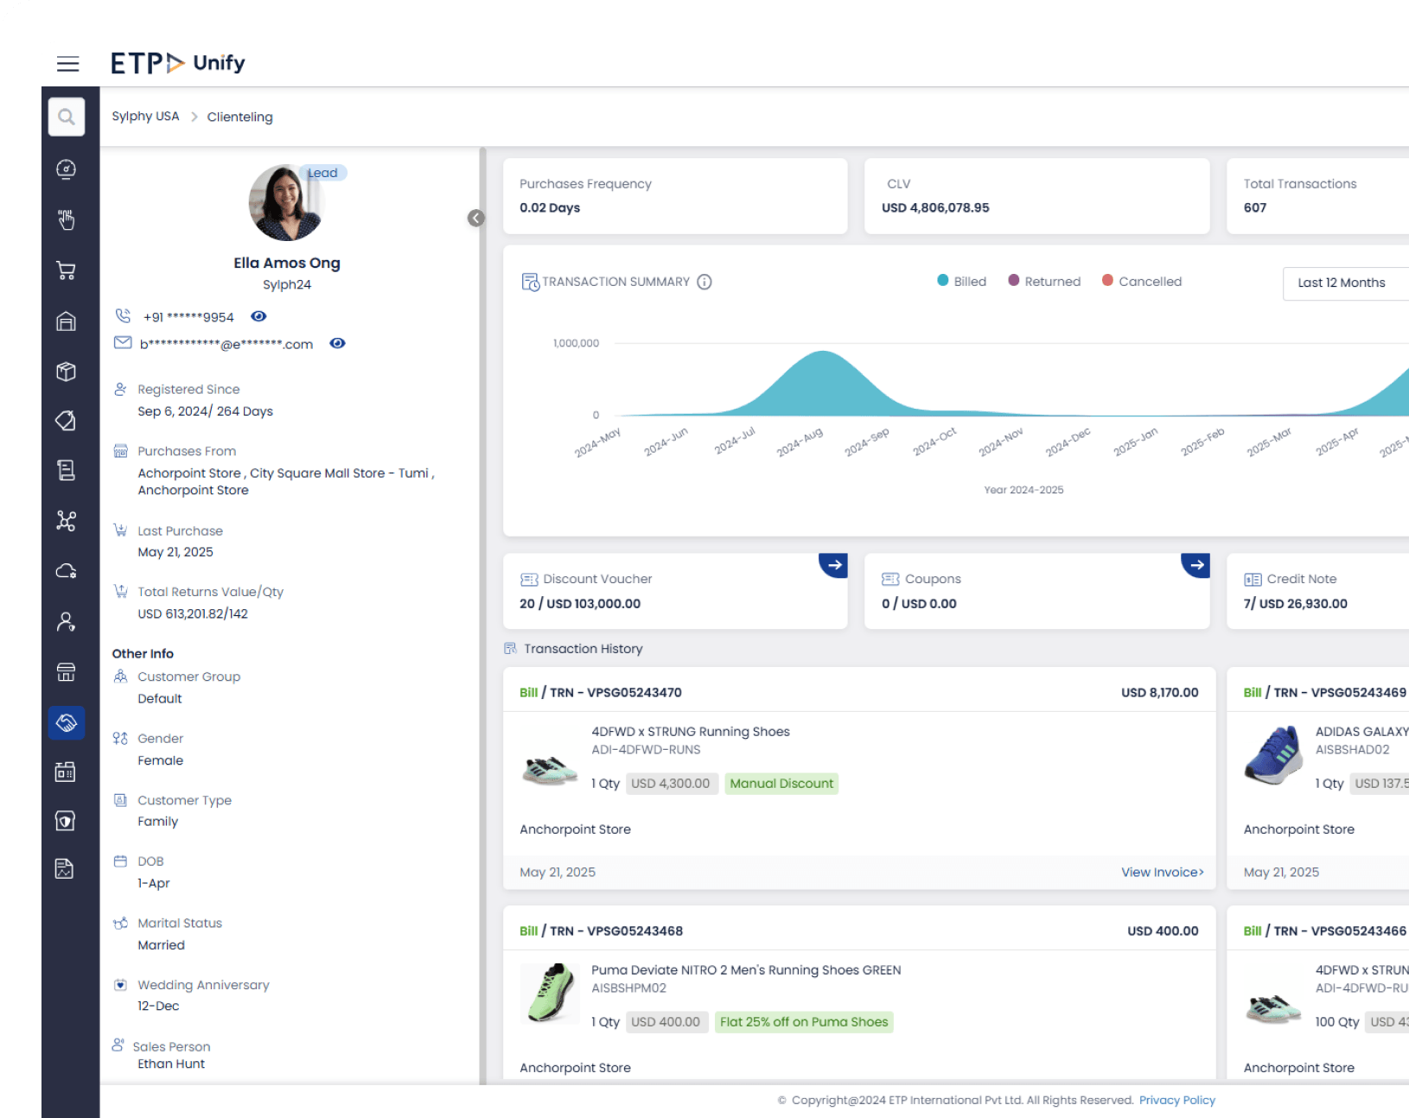Open the highlighted Clienteling handshake icon
This screenshot has width=1409, height=1118.
[66, 723]
